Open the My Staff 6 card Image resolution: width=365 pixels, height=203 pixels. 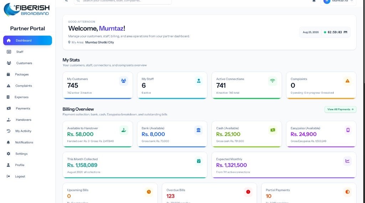click(x=172, y=85)
